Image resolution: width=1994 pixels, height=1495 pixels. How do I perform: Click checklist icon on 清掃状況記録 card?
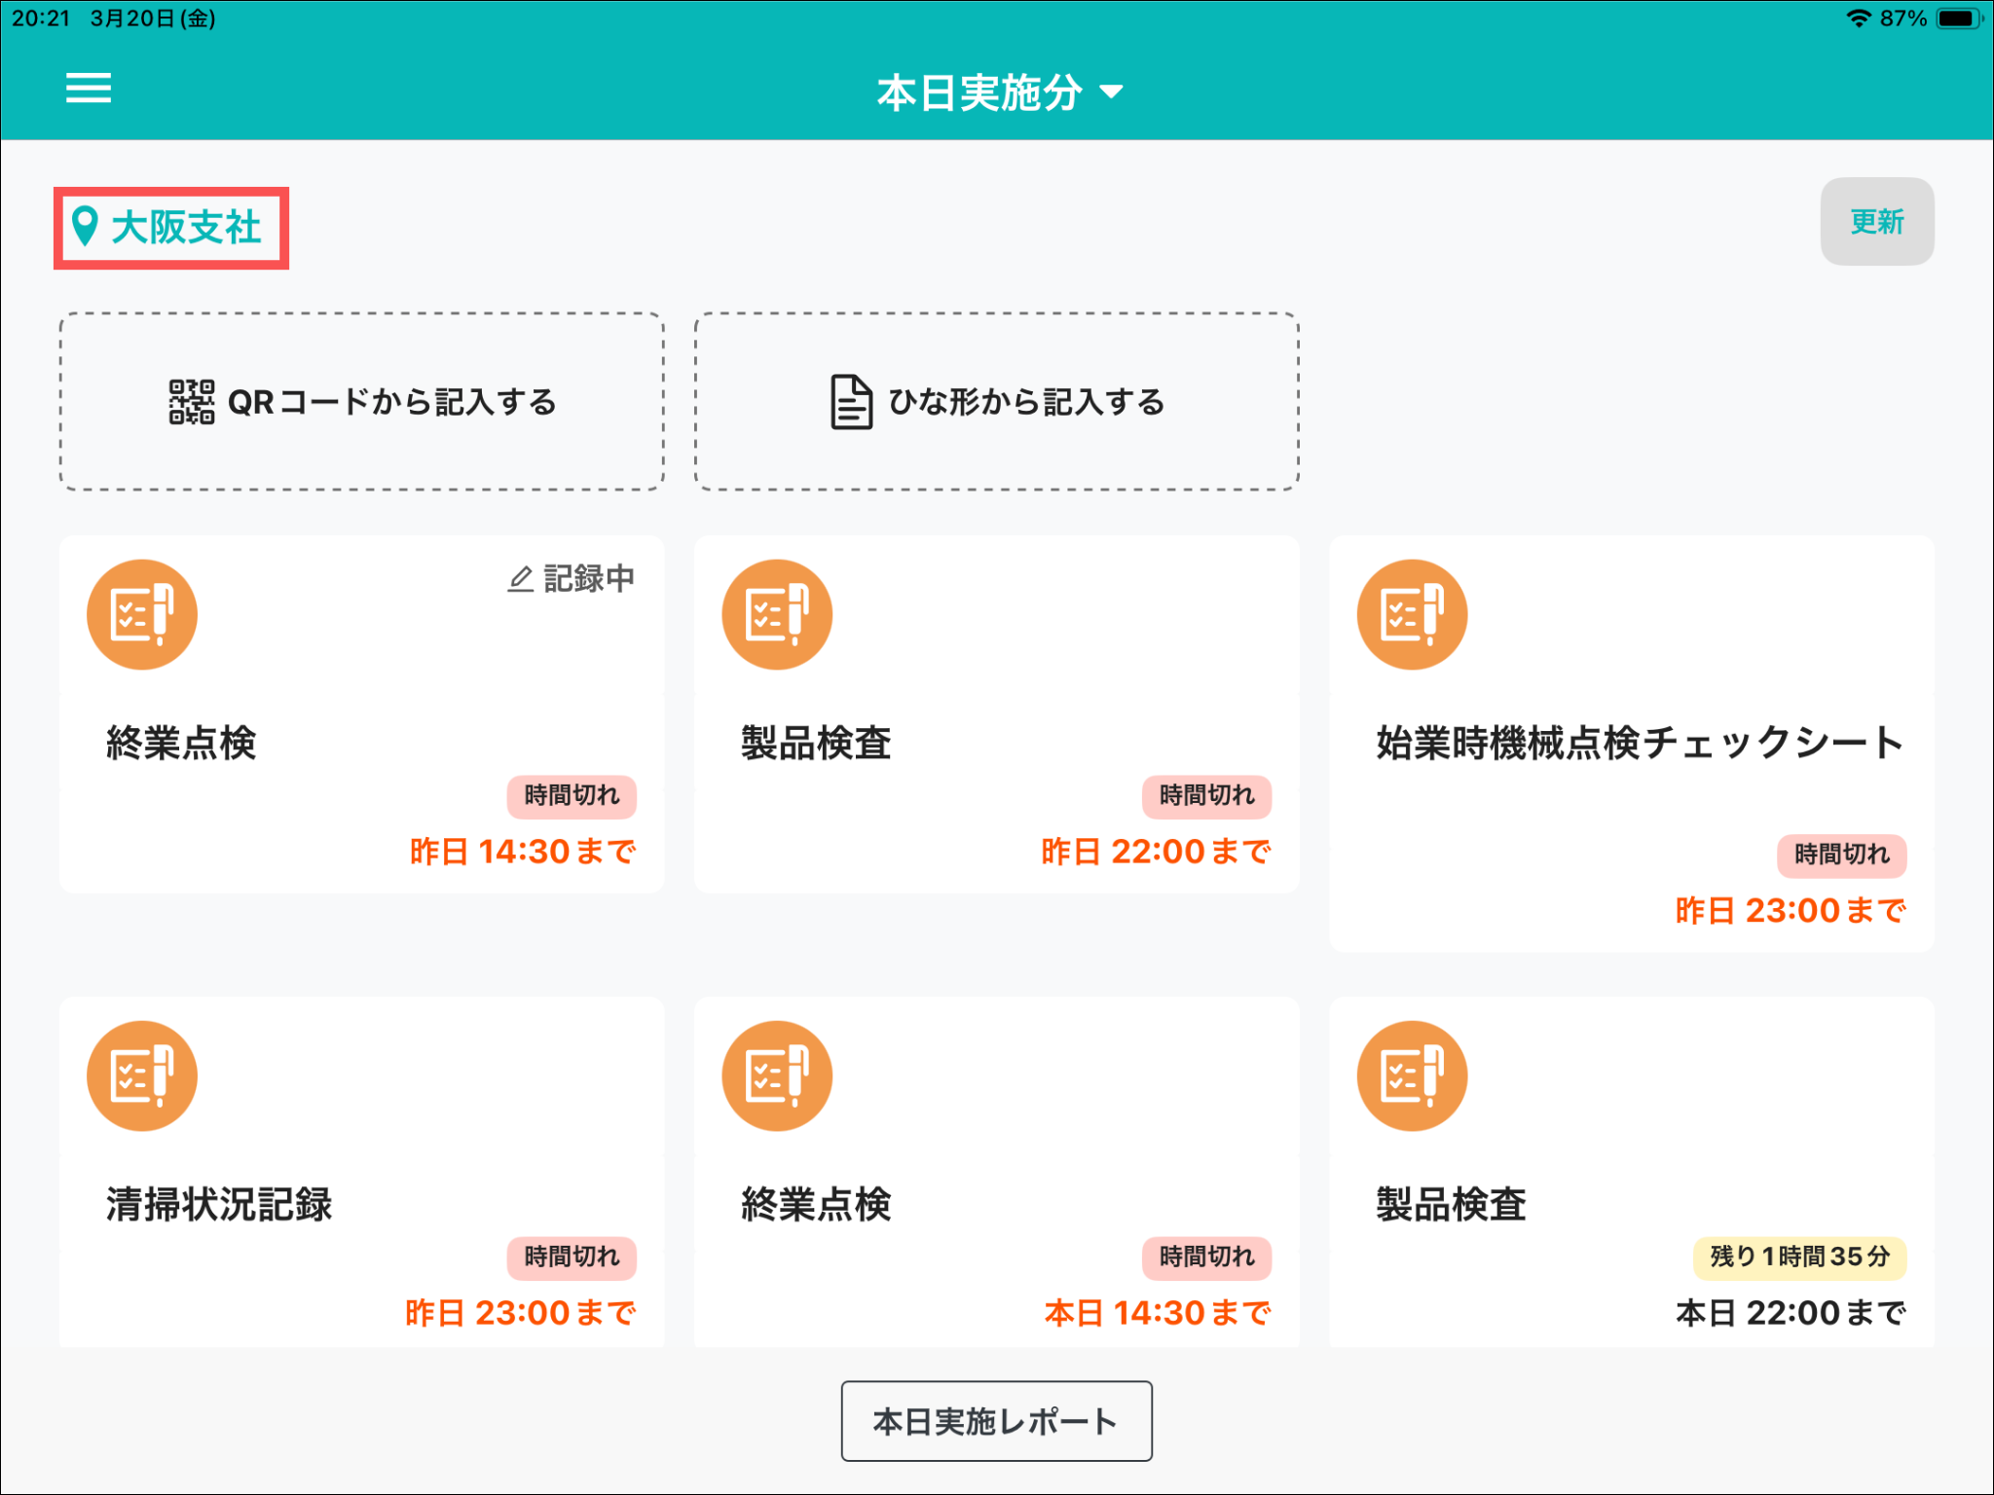[142, 1076]
